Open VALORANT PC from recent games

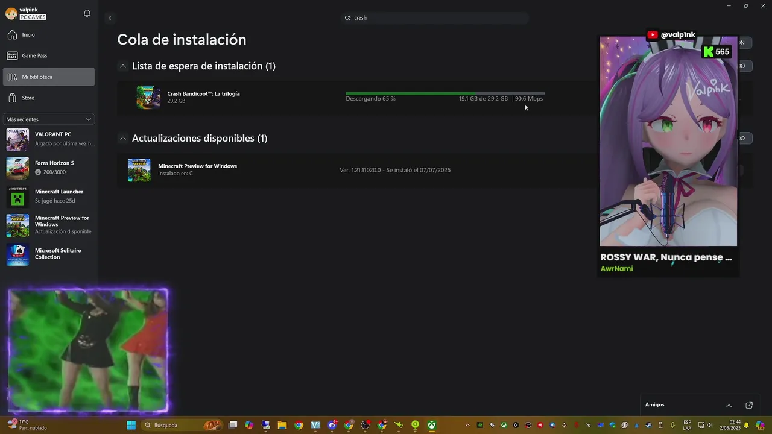point(49,139)
